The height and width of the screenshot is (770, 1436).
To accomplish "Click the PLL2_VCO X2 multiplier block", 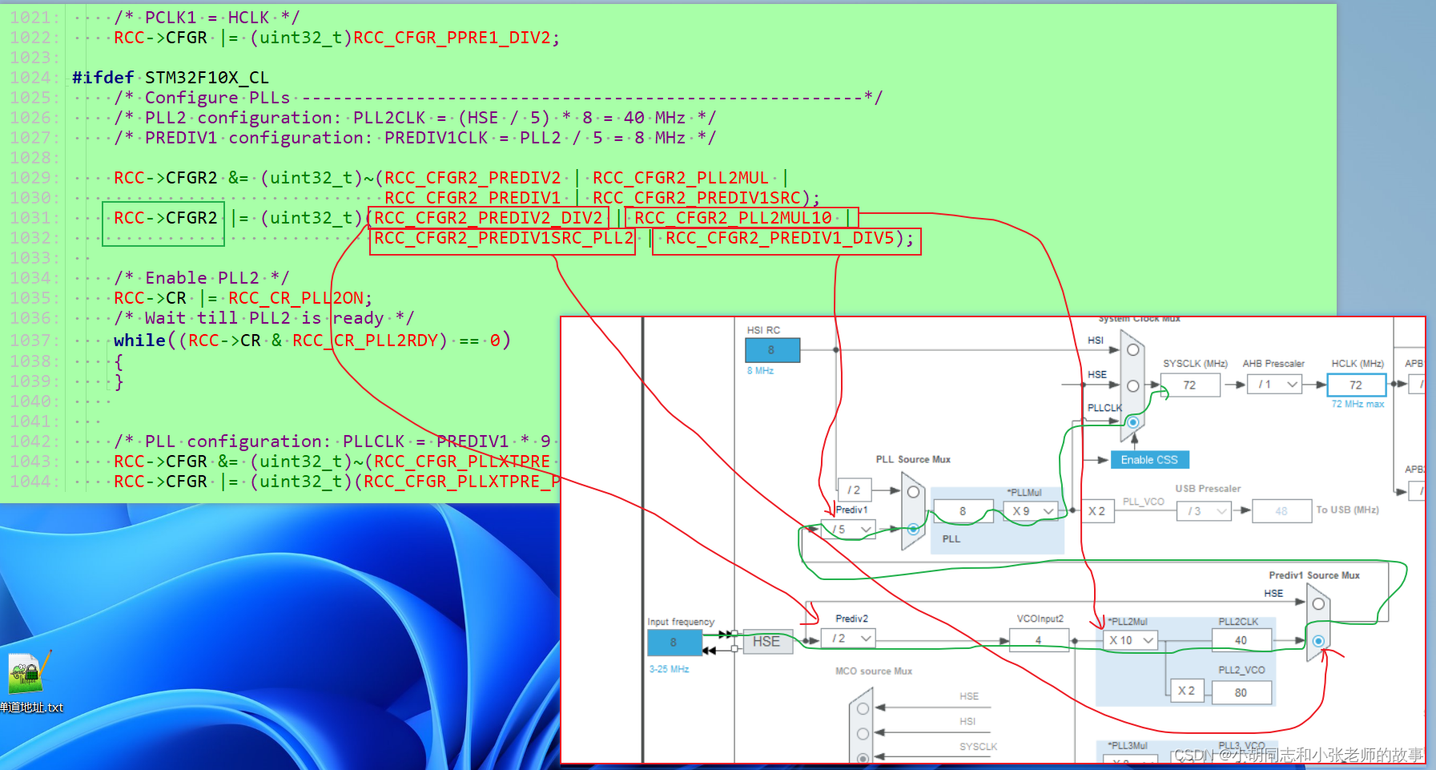I will (1187, 691).
